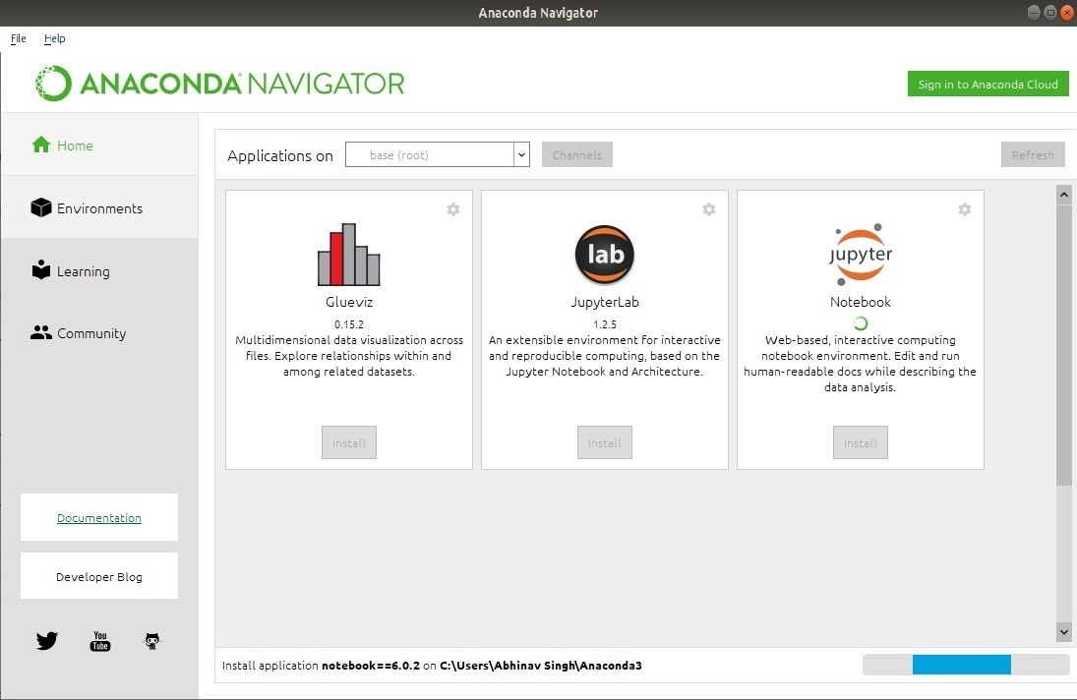Click the scrollbar up arrow
Image resolution: width=1077 pixels, height=700 pixels.
click(x=1064, y=195)
